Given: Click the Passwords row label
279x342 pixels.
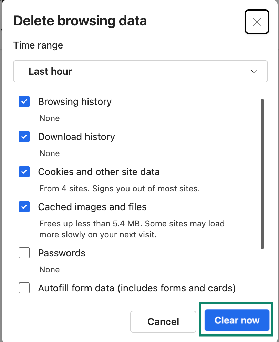Looking at the screenshot, I should click(x=62, y=253).
